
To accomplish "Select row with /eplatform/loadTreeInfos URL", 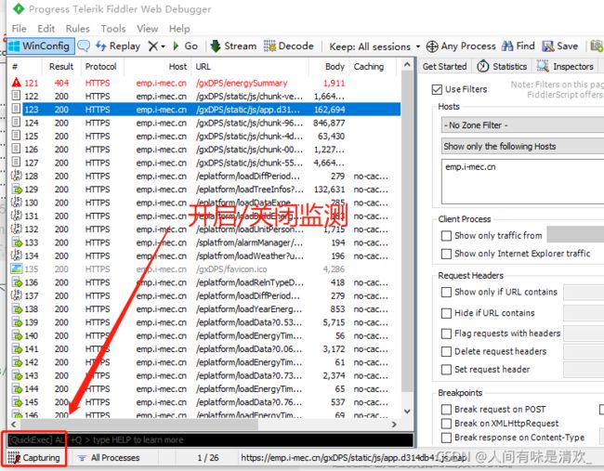I will [206, 190].
